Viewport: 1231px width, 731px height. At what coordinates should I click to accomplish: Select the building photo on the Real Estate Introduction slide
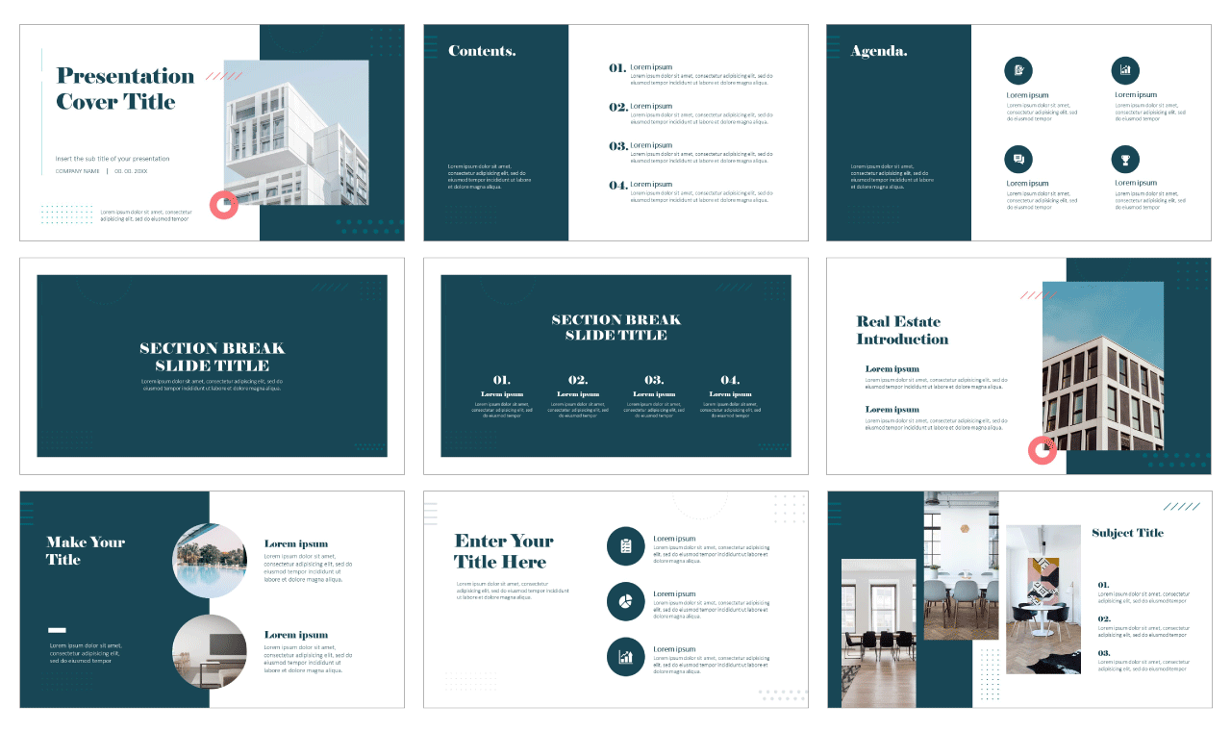tap(1102, 366)
